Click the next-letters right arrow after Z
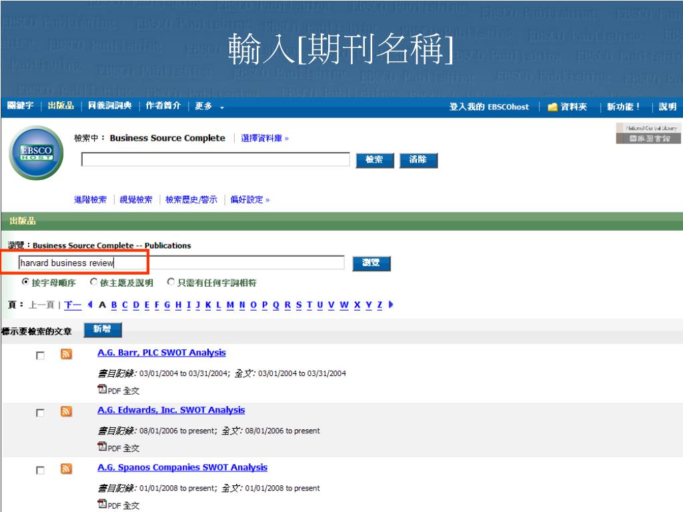 (390, 305)
